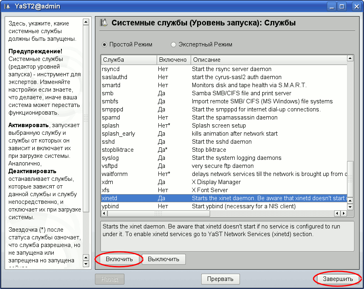Click the Выключить button
The height and width of the screenshot is (289, 364).
pos(164,259)
